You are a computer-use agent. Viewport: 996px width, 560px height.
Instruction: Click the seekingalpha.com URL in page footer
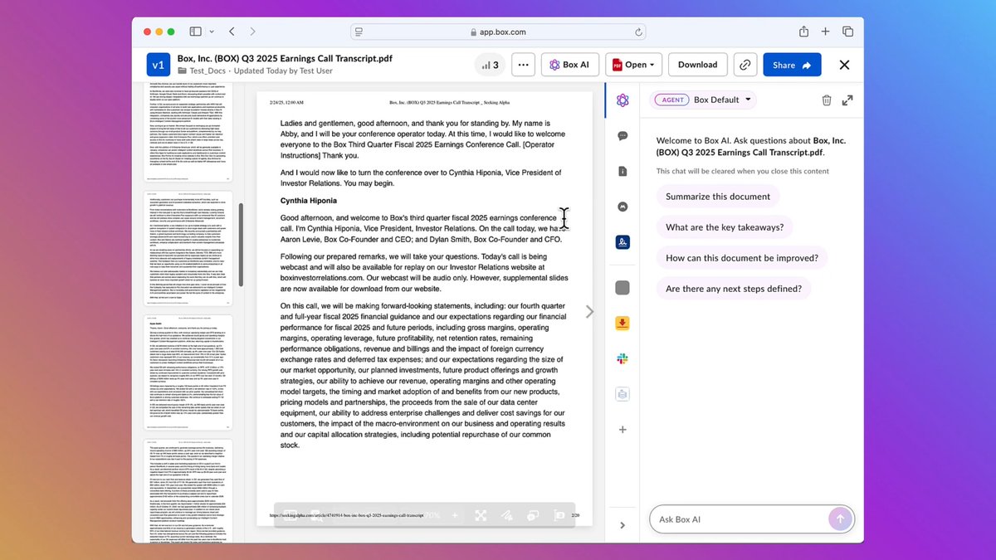346,515
